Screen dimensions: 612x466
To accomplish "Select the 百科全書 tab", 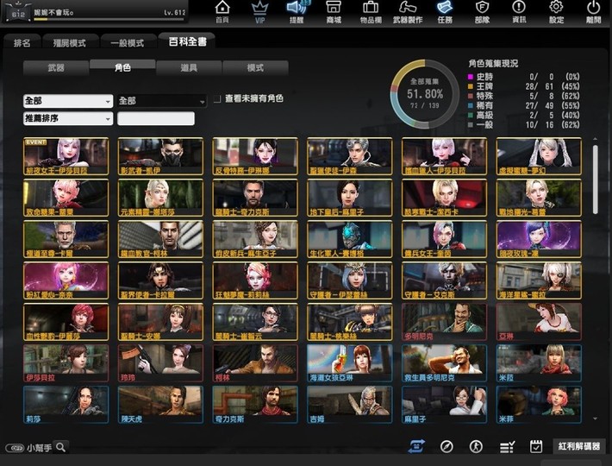I will tap(187, 41).
